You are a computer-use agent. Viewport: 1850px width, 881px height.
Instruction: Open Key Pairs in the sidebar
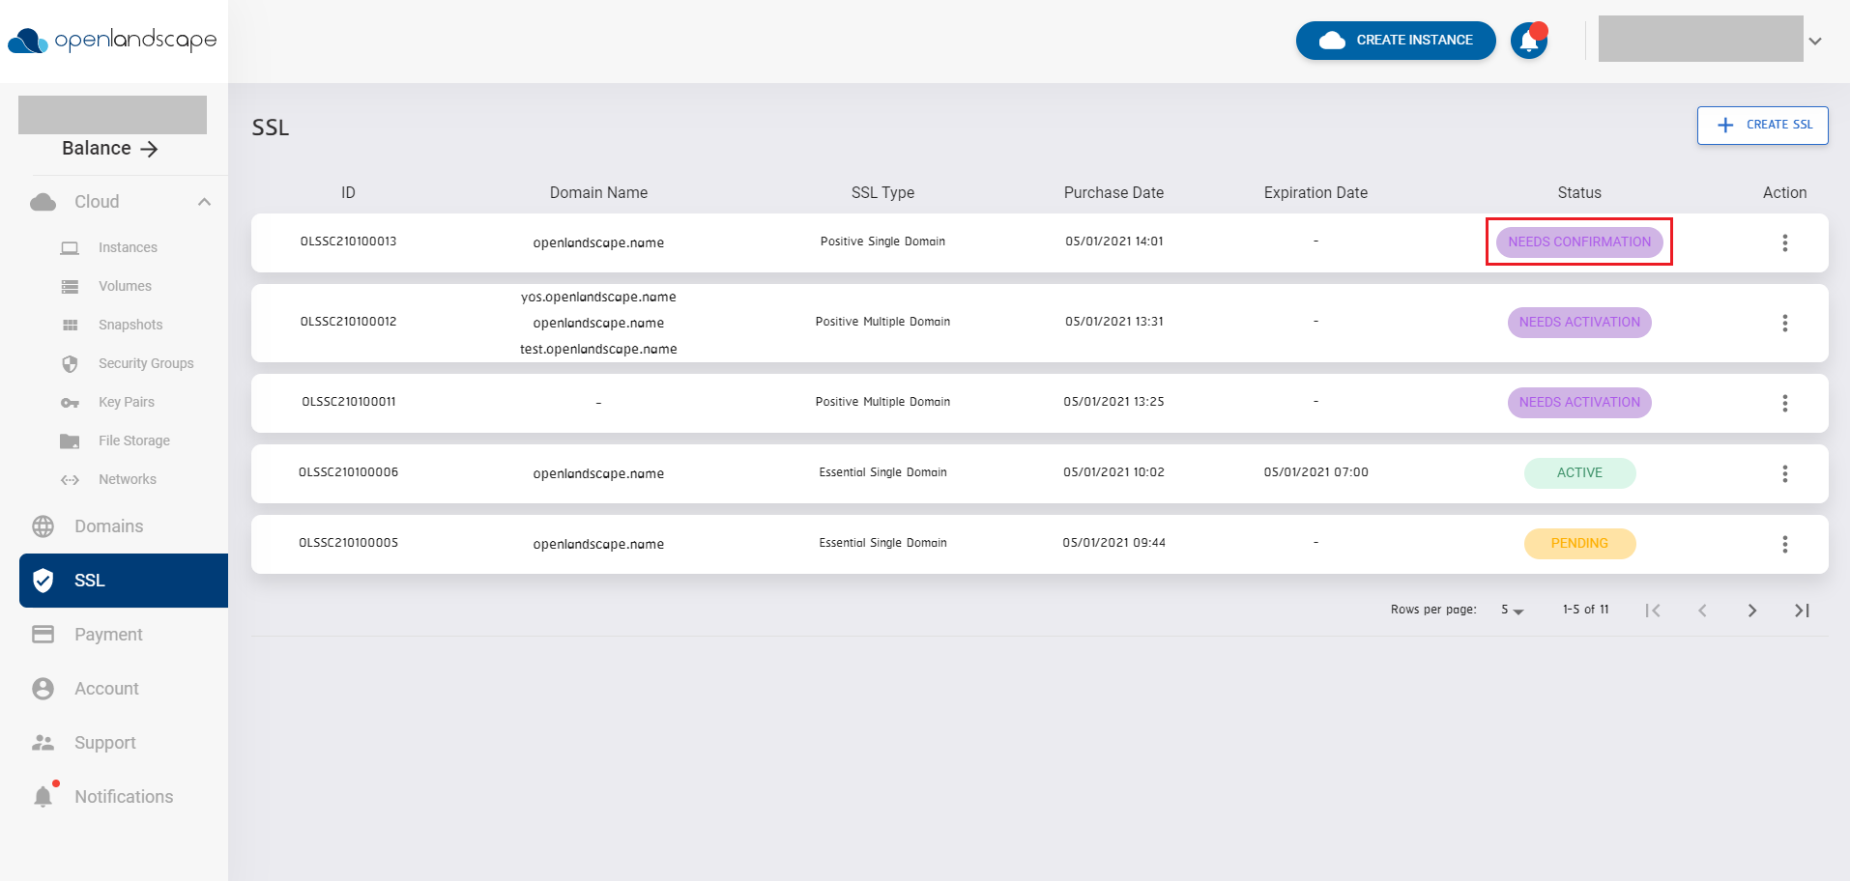click(70, 402)
